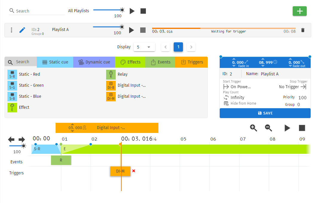The image size is (313, 203).
Task: Zoom out on the timeline
Action: pos(268,128)
